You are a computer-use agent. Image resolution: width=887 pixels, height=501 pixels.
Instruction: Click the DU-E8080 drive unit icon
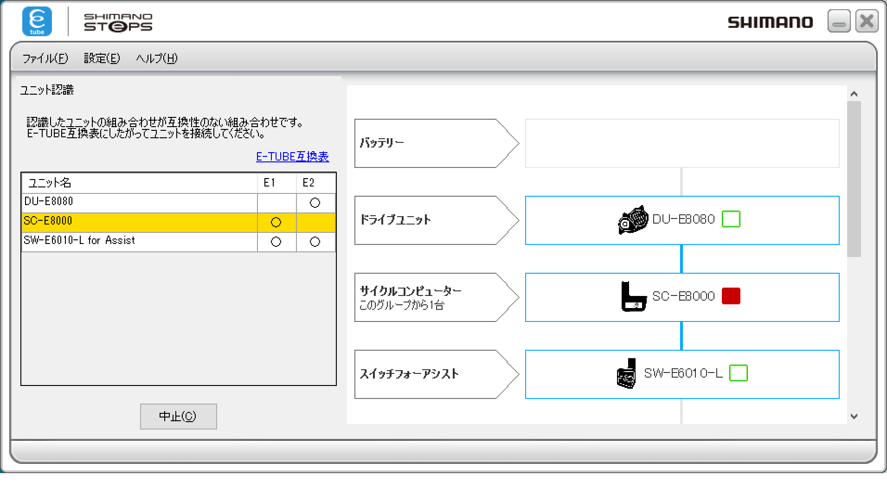[x=633, y=220]
